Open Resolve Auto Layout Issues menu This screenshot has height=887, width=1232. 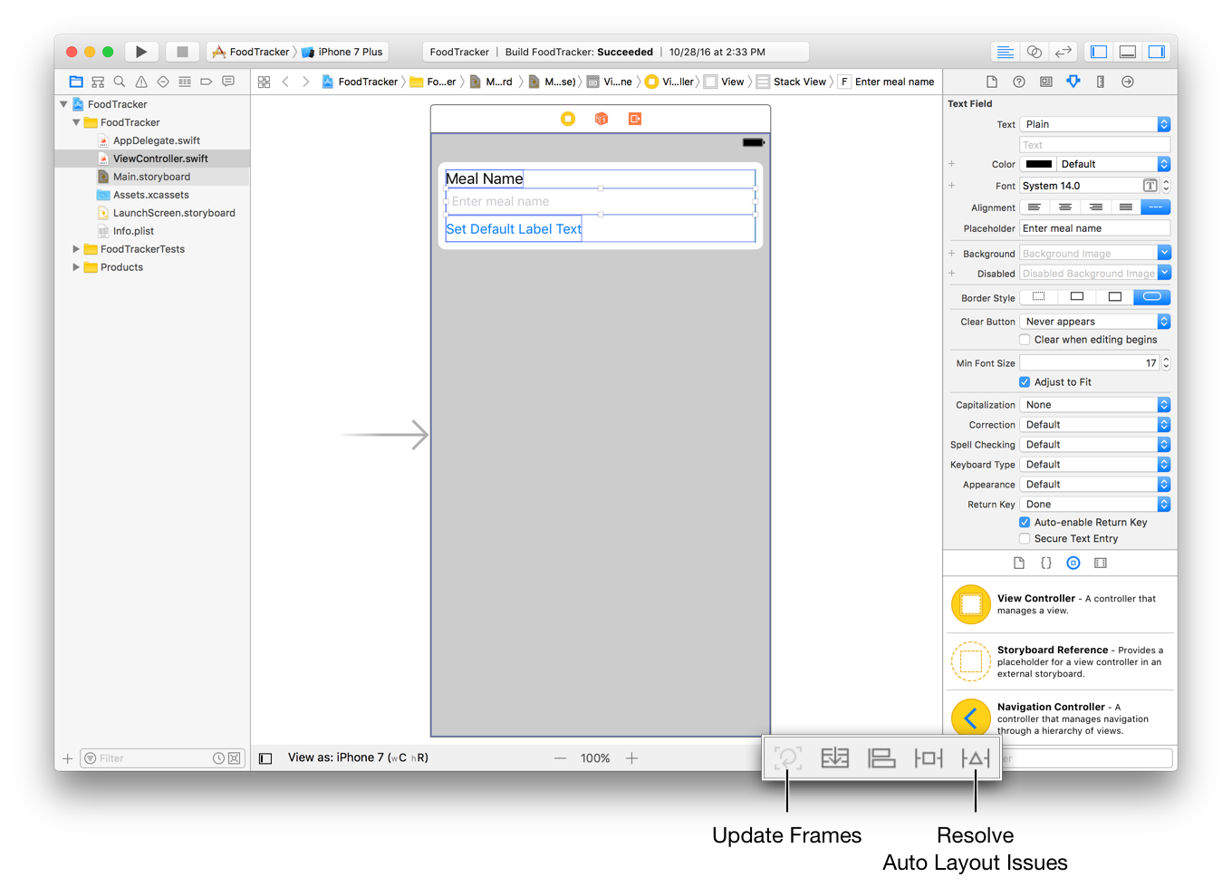(x=976, y=757)
